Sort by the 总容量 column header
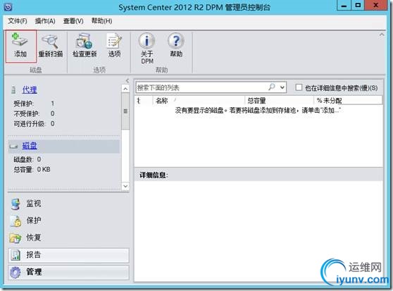This screenshot has width=393, height=291. pyautogui.click(x=279, y=101)
